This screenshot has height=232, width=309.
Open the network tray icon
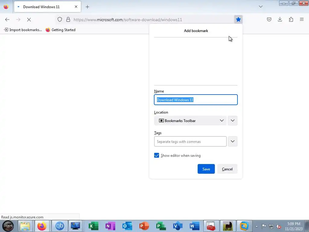click(x=271, y=226)
